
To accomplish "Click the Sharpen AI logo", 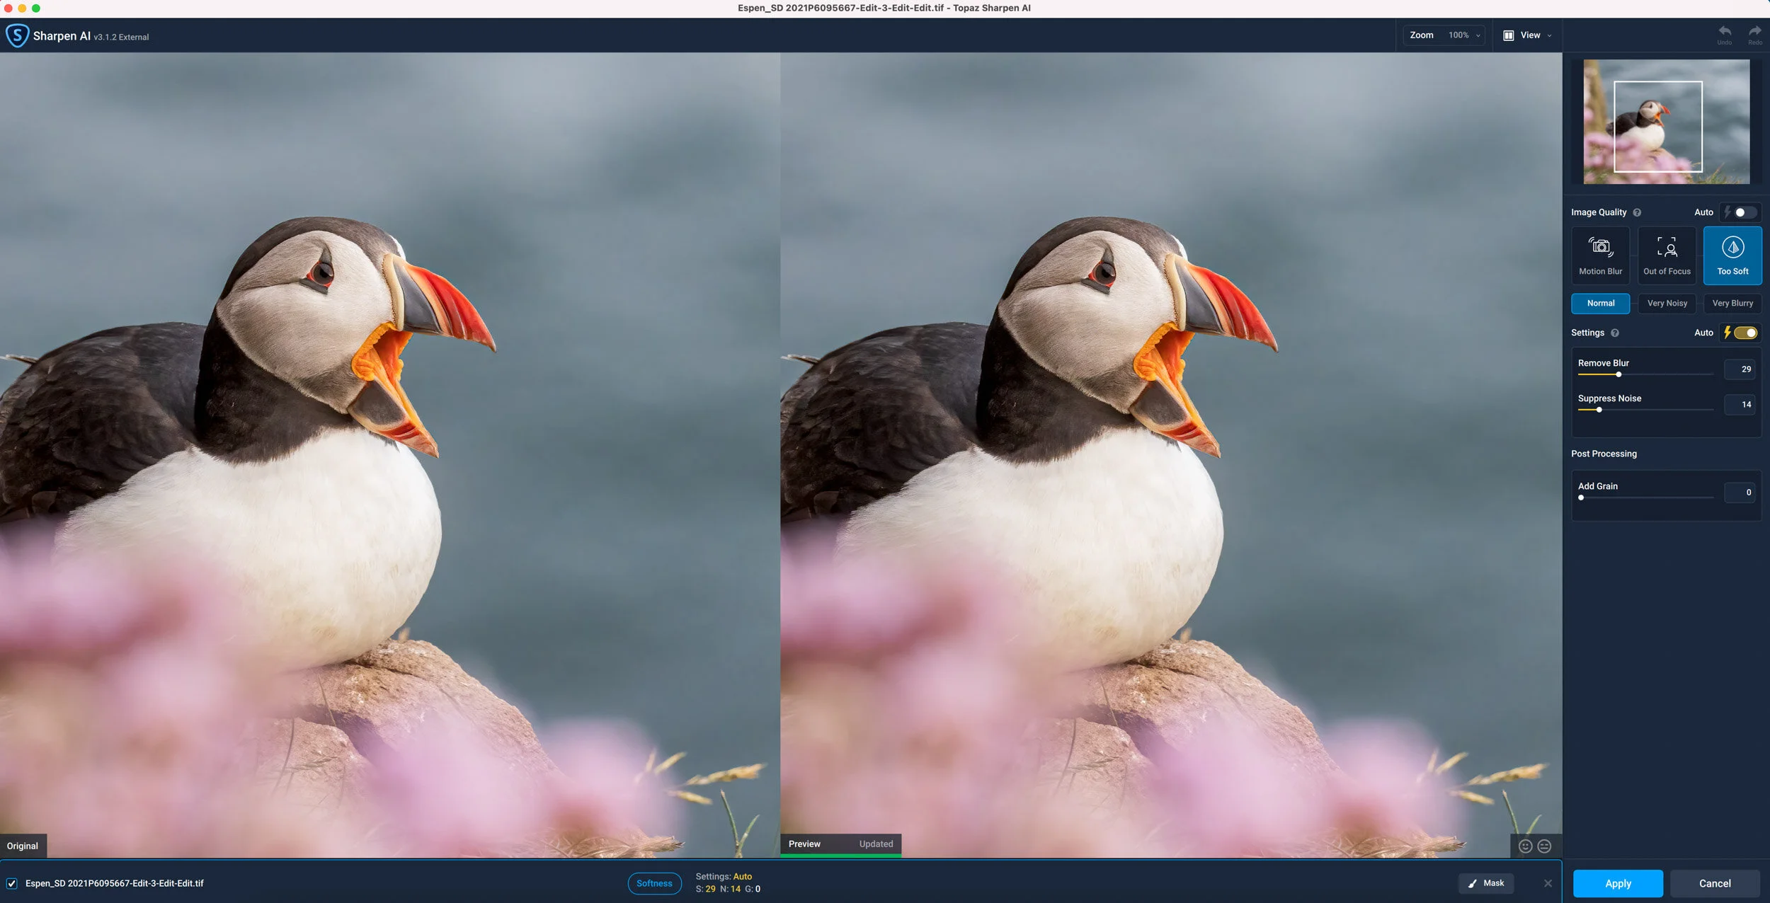I will click(17, 35).
